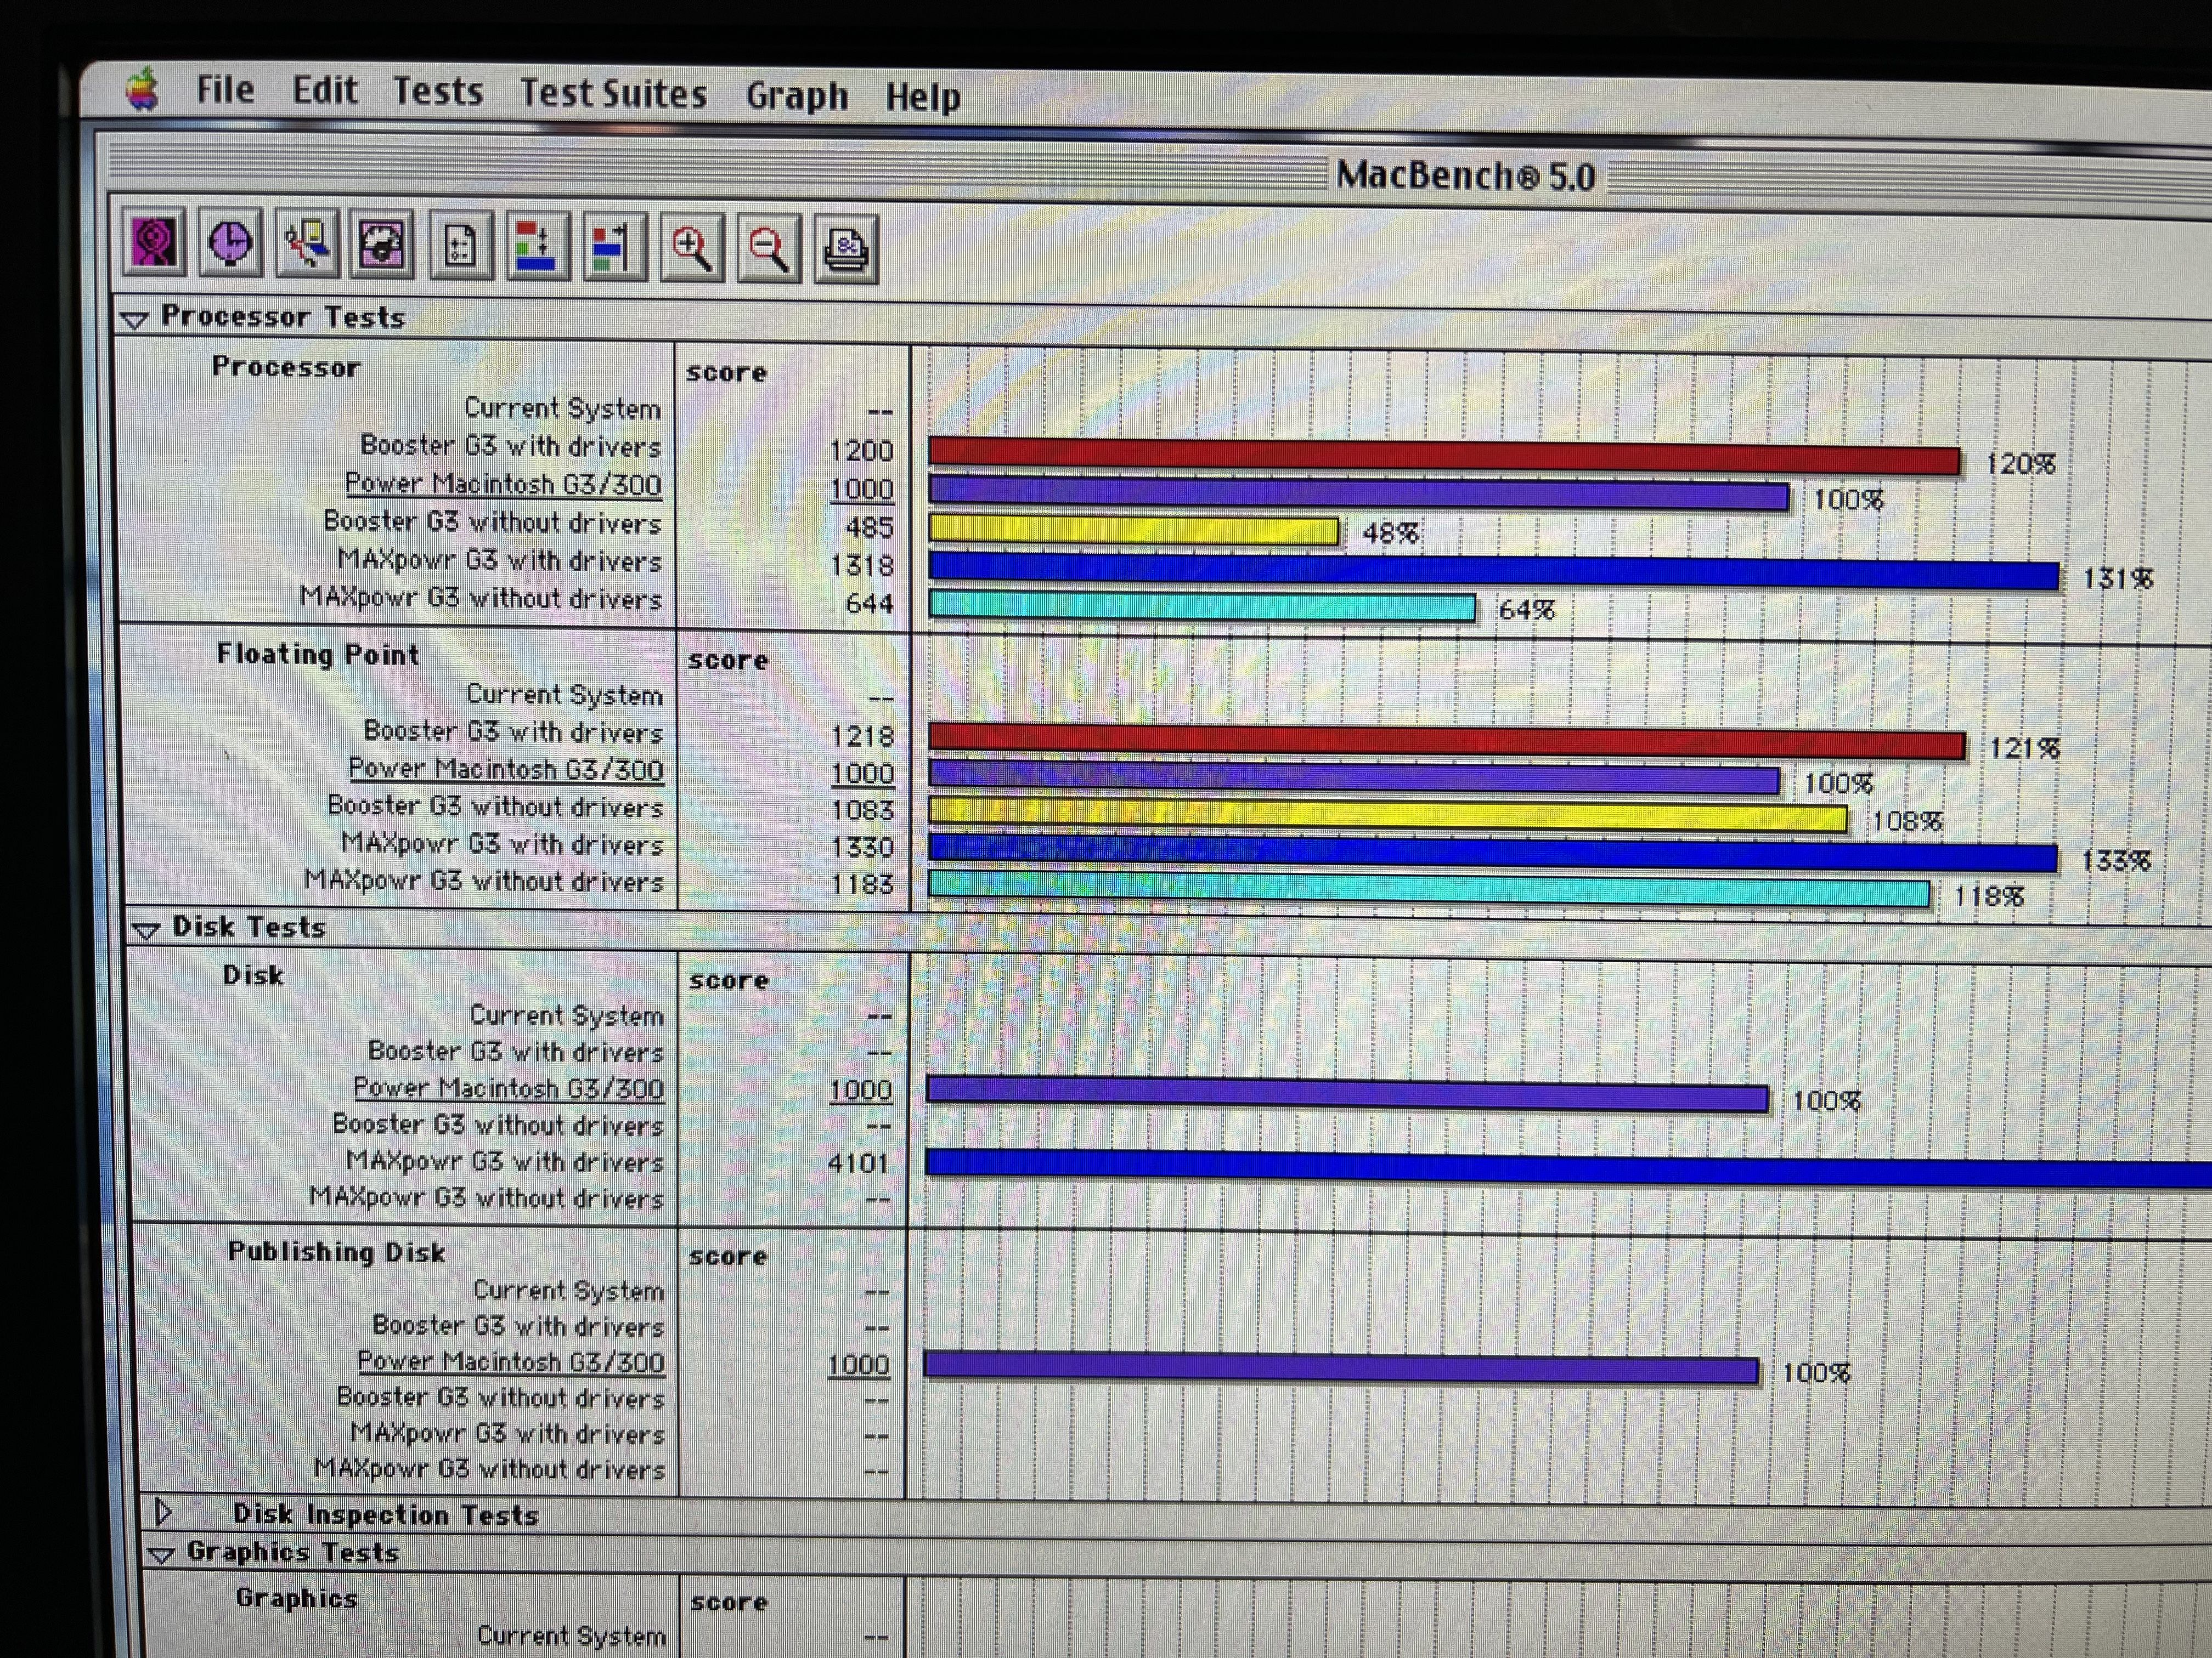Select MAXpowr G3 without drivers under Processor
The image size is (2212, 1658).
[481, 599]
